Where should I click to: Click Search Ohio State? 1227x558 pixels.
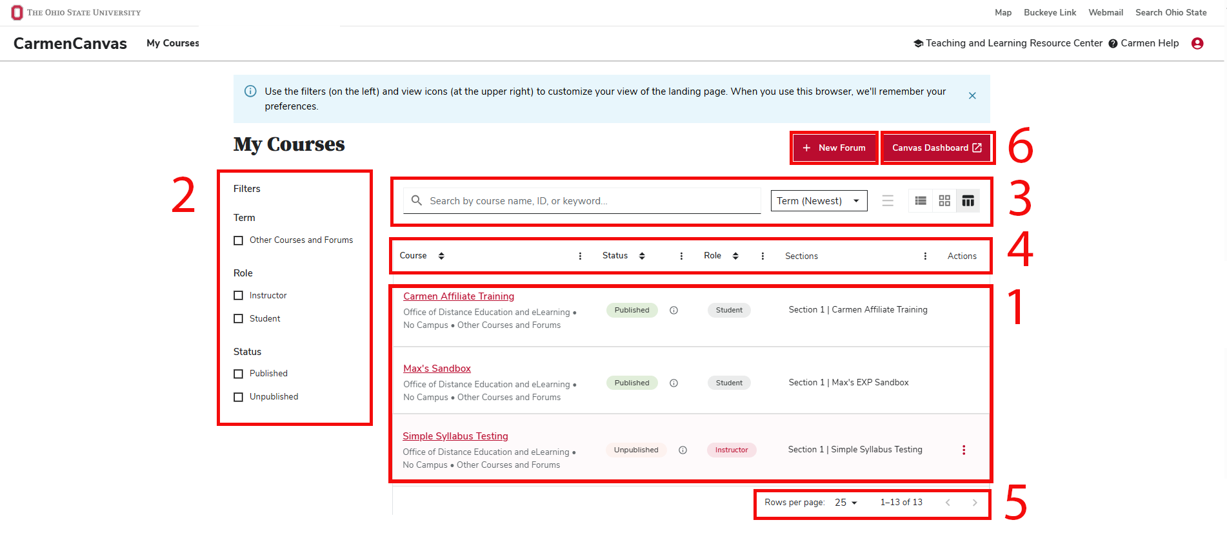[x=1171, y=12]
